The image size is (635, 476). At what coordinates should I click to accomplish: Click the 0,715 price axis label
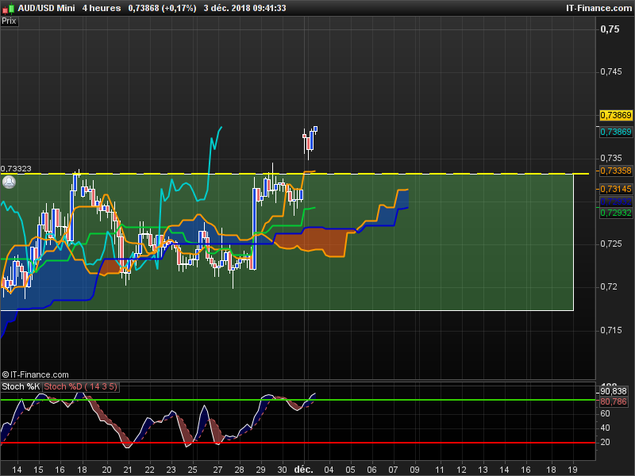coord(610,330)
